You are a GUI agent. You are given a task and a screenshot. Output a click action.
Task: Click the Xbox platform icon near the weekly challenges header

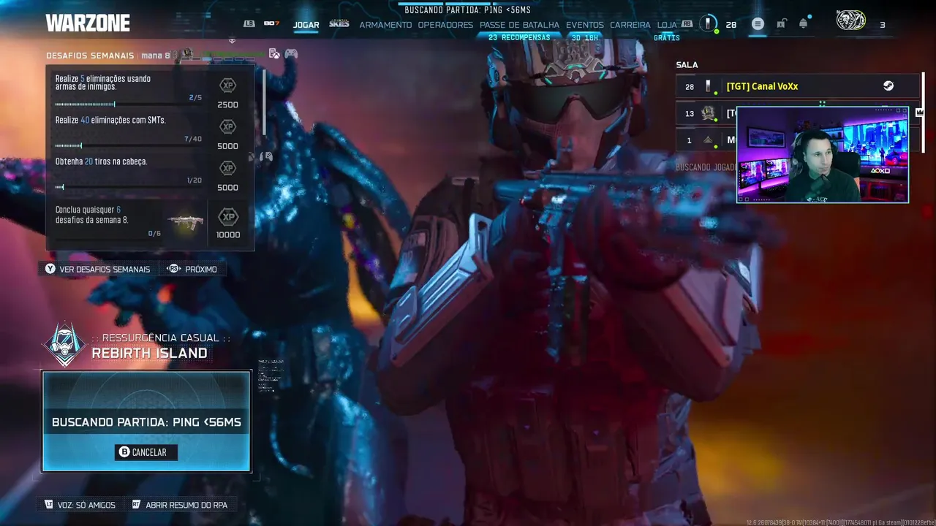click(x=274, y=53)
